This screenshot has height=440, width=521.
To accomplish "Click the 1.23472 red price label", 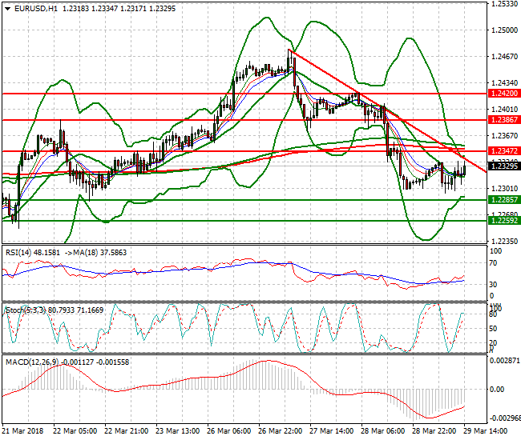I will tap(504, 151).
